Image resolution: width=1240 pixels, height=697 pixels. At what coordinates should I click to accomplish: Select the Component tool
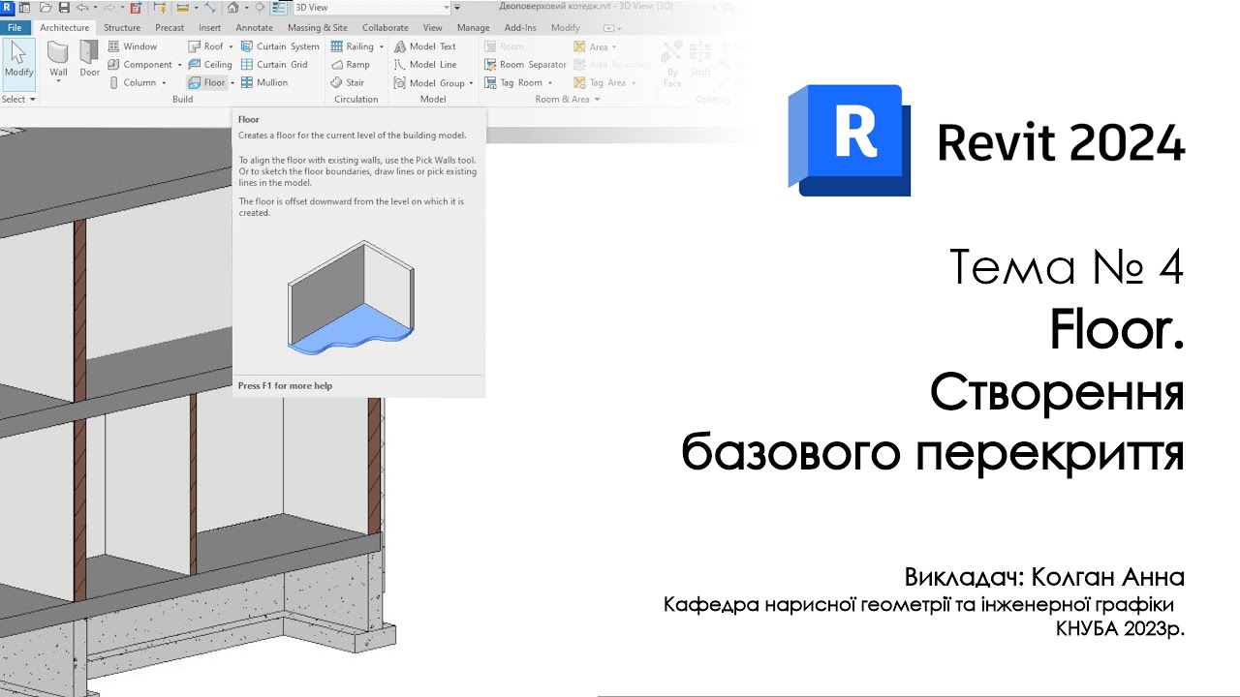coord(139,65)
